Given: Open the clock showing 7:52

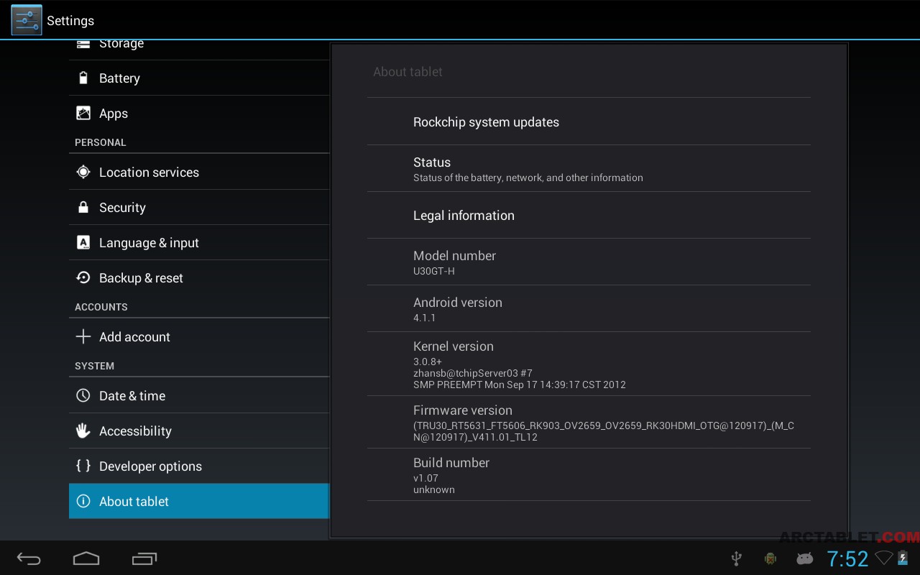Looking at the screenshot, I should [x=847, y=558].
